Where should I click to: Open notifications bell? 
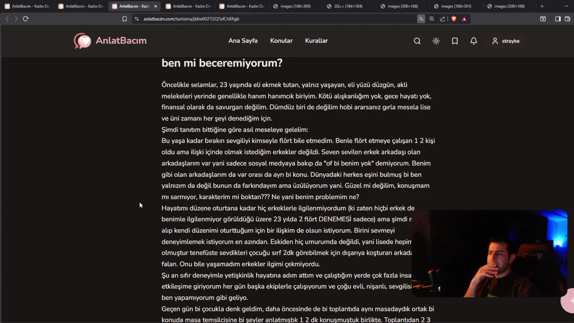[474, 41]
